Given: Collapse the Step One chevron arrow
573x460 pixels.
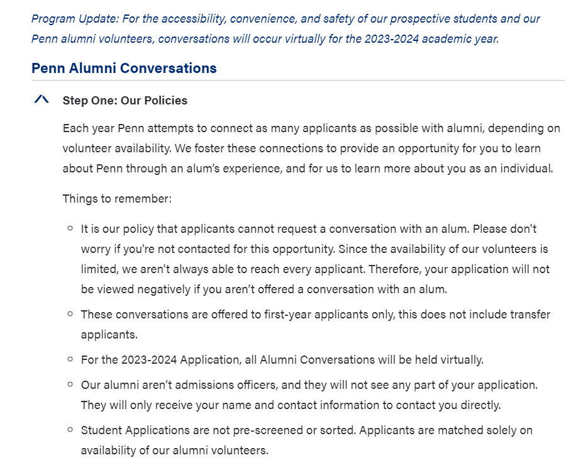Looking at the screenshot, I should coord(42,100).
